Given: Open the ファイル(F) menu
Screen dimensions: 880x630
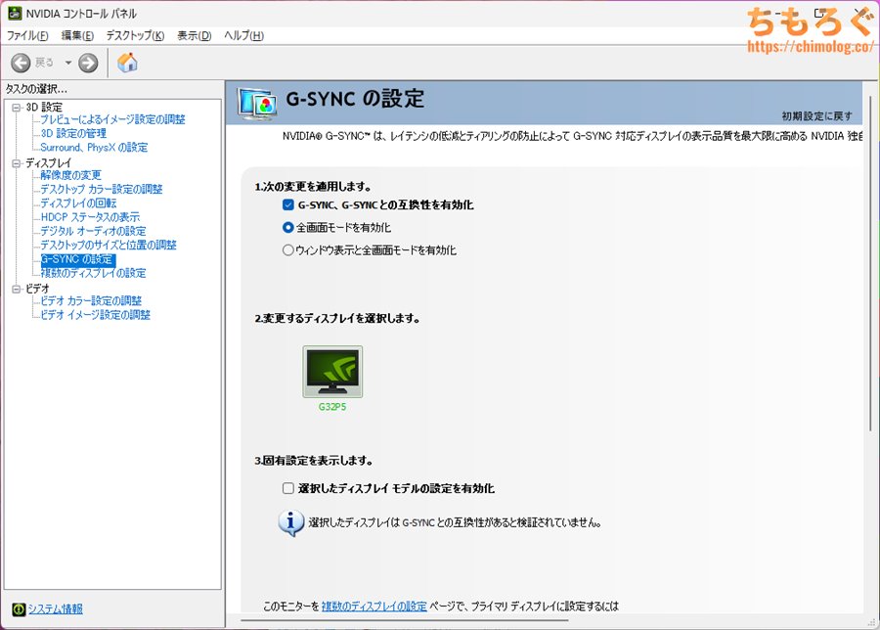Looking at the screenshot, I should click(27, 35).
